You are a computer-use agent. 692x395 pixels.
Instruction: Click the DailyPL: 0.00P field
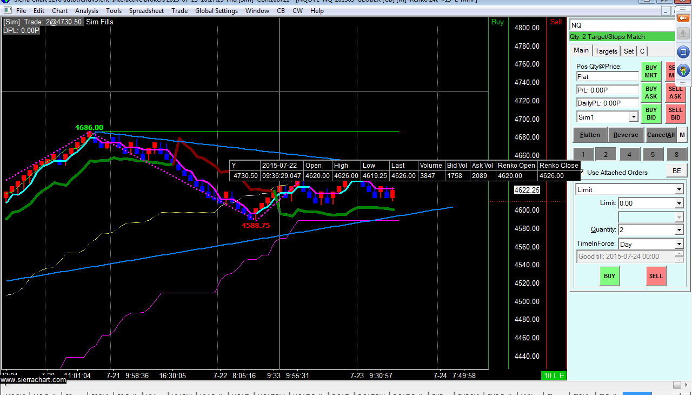(608, 103)
